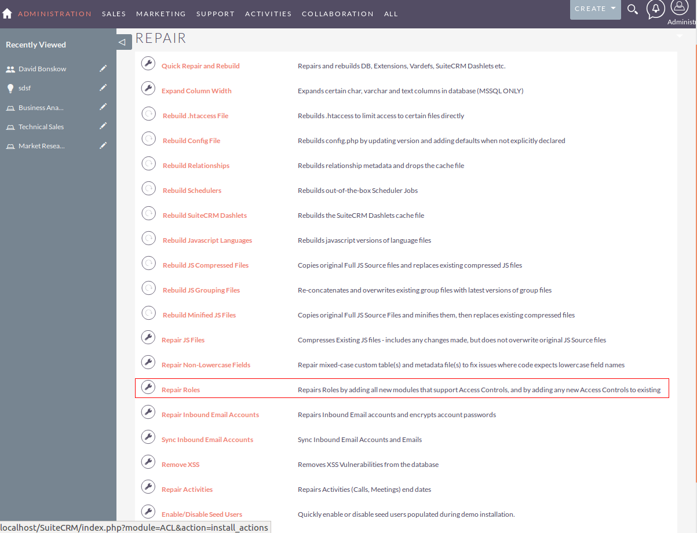The image size is (697, 533).
Task: Open Rebuild Minified JS Files link
Action: (199, 315)
